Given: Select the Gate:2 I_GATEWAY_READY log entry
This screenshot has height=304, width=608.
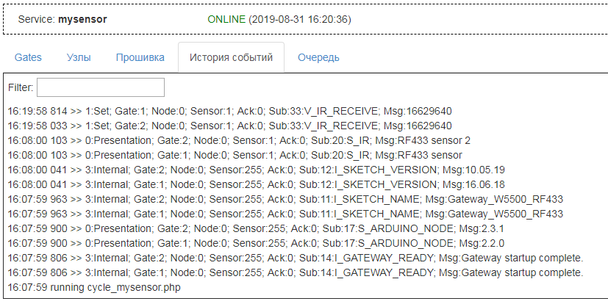Looking at the screenshot, I should tap(295, 258).
